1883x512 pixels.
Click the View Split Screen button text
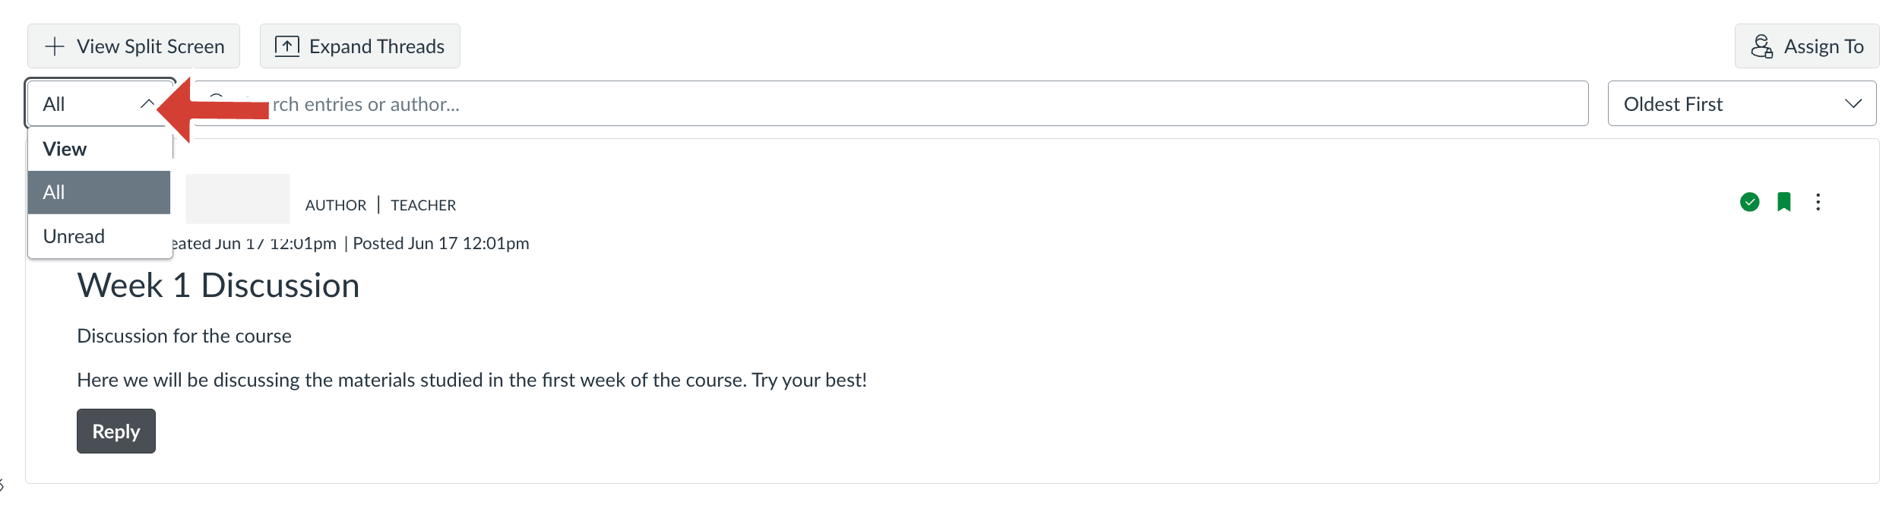(x=150, y=46)
